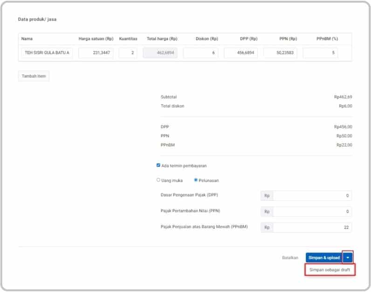Edit the Harga satuan field 231,3447
The width and height of the screenshot is (371, 292).
pos(96,53)
